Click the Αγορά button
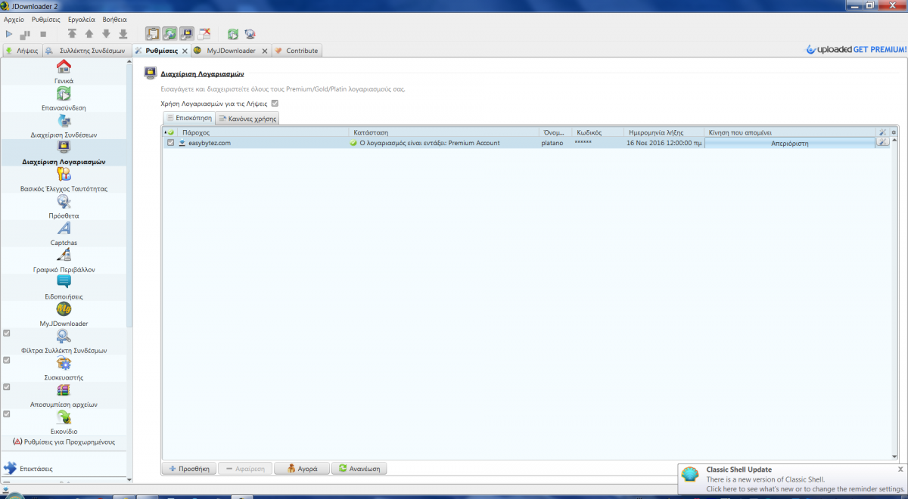Image resolution: width=908 pixels, height=499 pixels. (301, 469)
